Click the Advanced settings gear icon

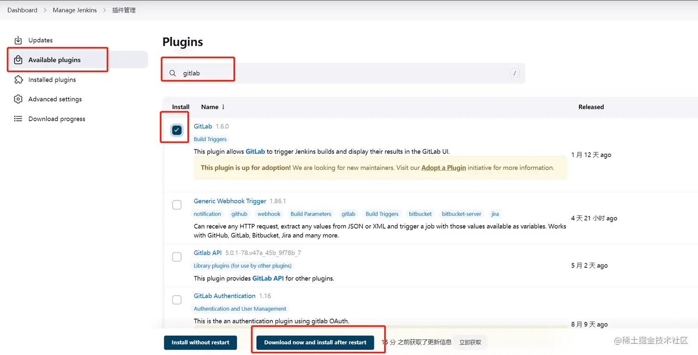tap(18, 99)
